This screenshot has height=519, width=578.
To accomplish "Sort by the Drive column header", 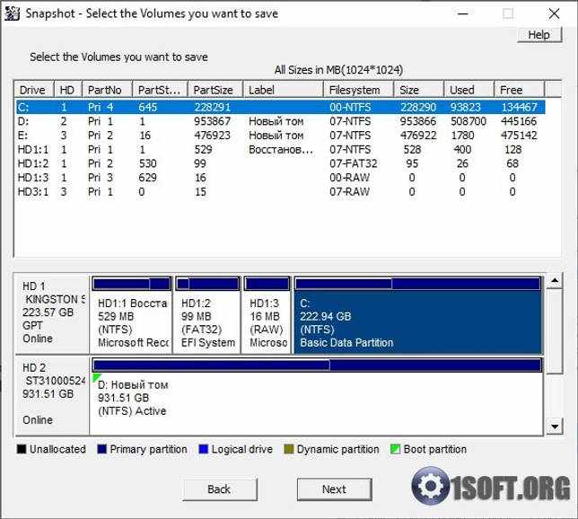I will click(x=34, y=90).
